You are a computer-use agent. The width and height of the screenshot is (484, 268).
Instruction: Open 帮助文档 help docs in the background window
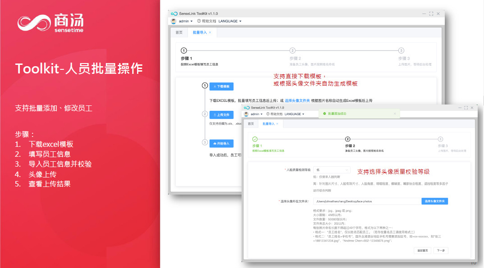click(207, 21)
